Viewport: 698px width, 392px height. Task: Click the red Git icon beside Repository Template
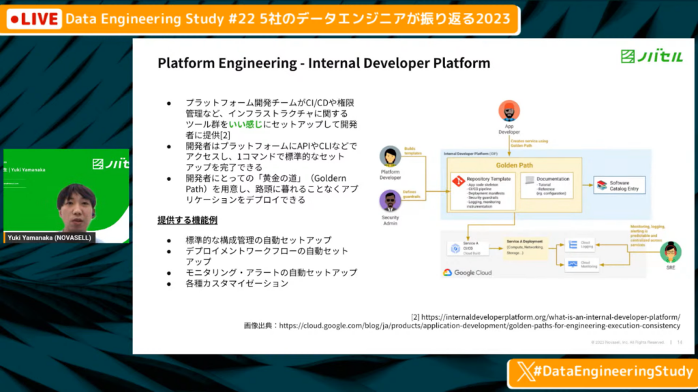pos(458,181)
